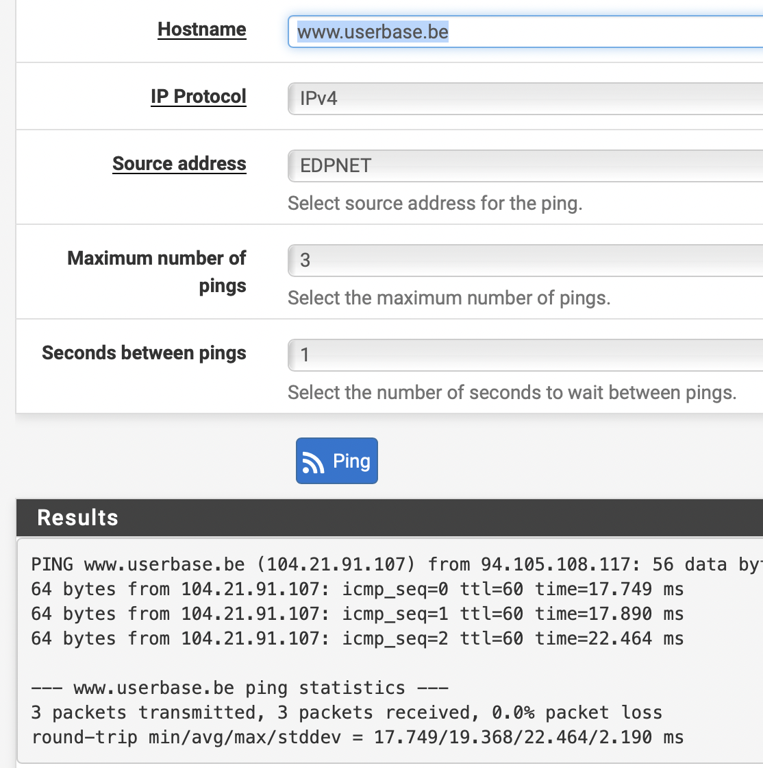Click the Ping button label
763x768 pixels.
point(351,461)
